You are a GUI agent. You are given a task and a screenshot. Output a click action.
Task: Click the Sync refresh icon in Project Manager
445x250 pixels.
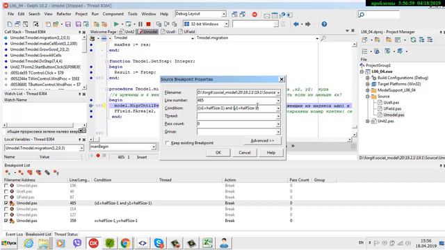(413, 40)
